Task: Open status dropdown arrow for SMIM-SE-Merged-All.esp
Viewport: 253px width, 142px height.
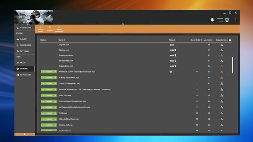Action: pyautogui.click(x=55, y=84)
